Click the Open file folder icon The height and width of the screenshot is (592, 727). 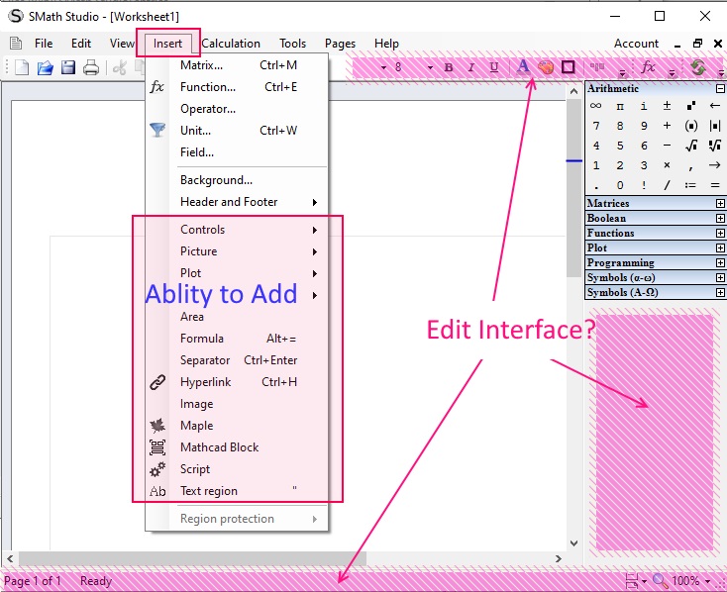pyautogui.click(x=46, y=67)
